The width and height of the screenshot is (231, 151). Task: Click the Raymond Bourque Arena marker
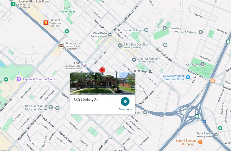coord(18,79)
